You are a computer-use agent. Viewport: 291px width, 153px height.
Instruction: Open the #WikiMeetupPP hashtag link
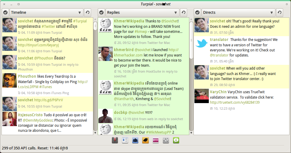[158, 132]
